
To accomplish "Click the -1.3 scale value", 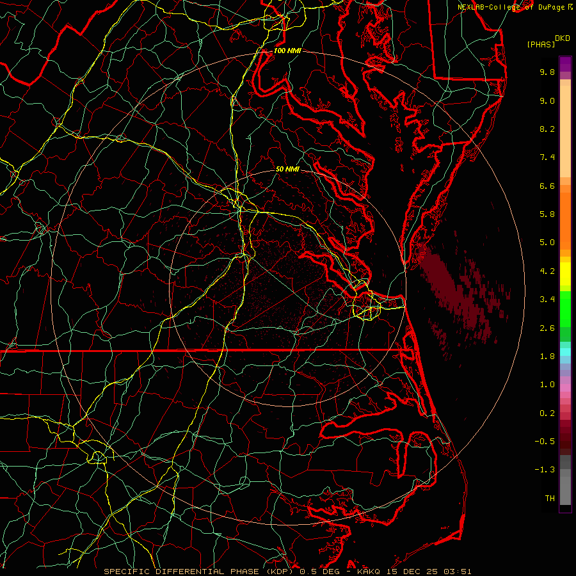I will [545, 470].
